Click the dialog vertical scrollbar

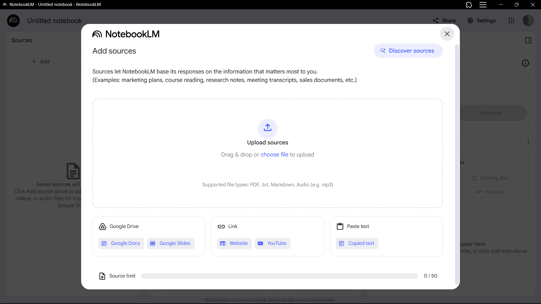[x=457, y=164]
